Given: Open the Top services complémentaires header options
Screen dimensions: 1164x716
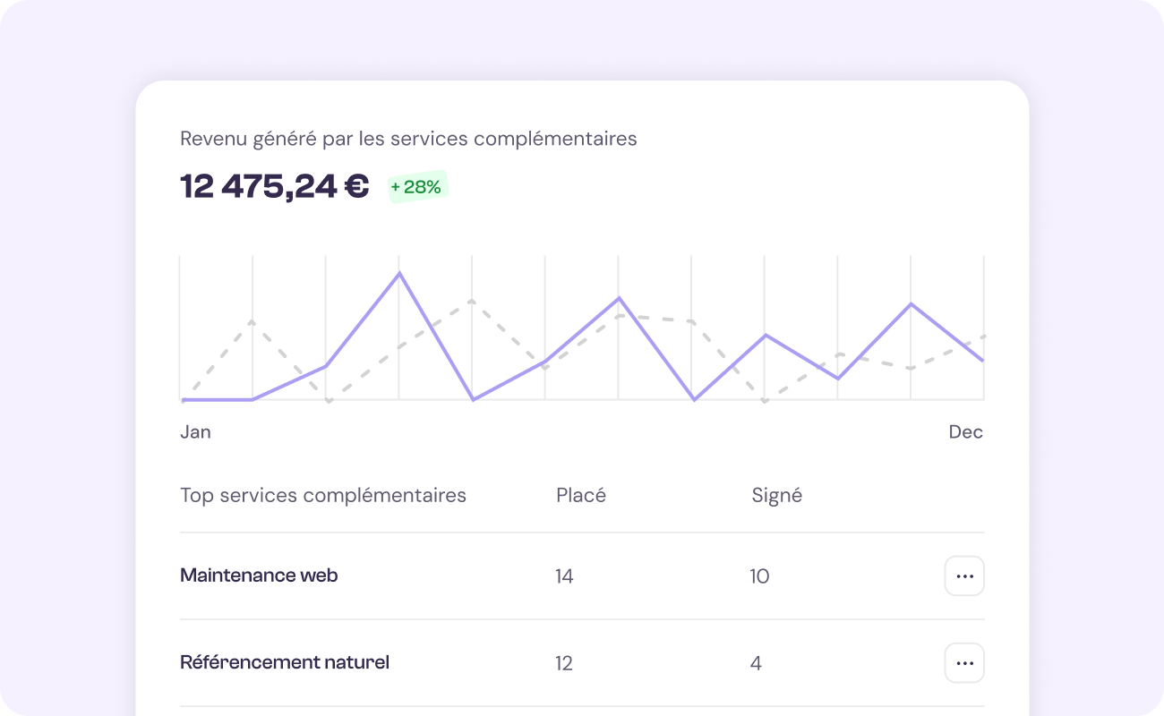Looking at the screenshot, I should 322,495.
